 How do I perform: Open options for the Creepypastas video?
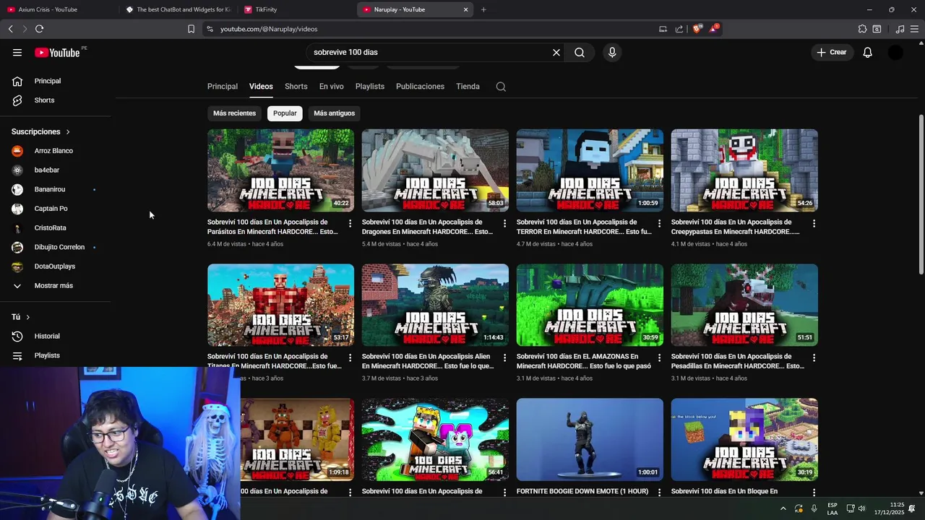(x=814, y=223)
